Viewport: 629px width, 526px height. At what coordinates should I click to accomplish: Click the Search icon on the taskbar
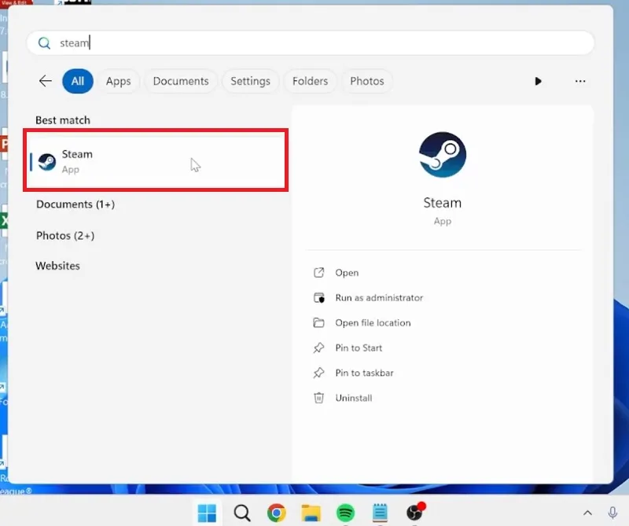(242, 513)
